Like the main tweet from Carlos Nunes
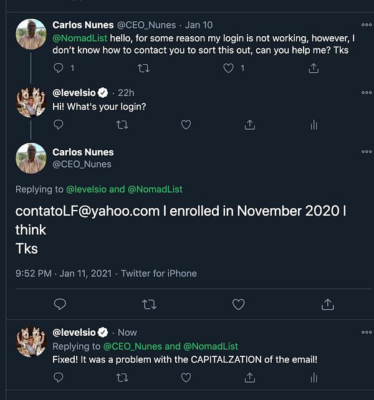The image size is (374, 400). coord(238,304)
